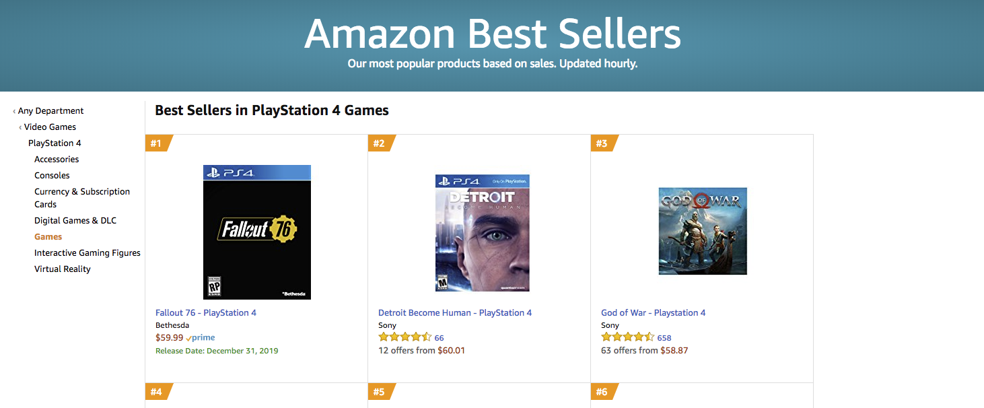Click the #2 rank badge

point(382,143)
